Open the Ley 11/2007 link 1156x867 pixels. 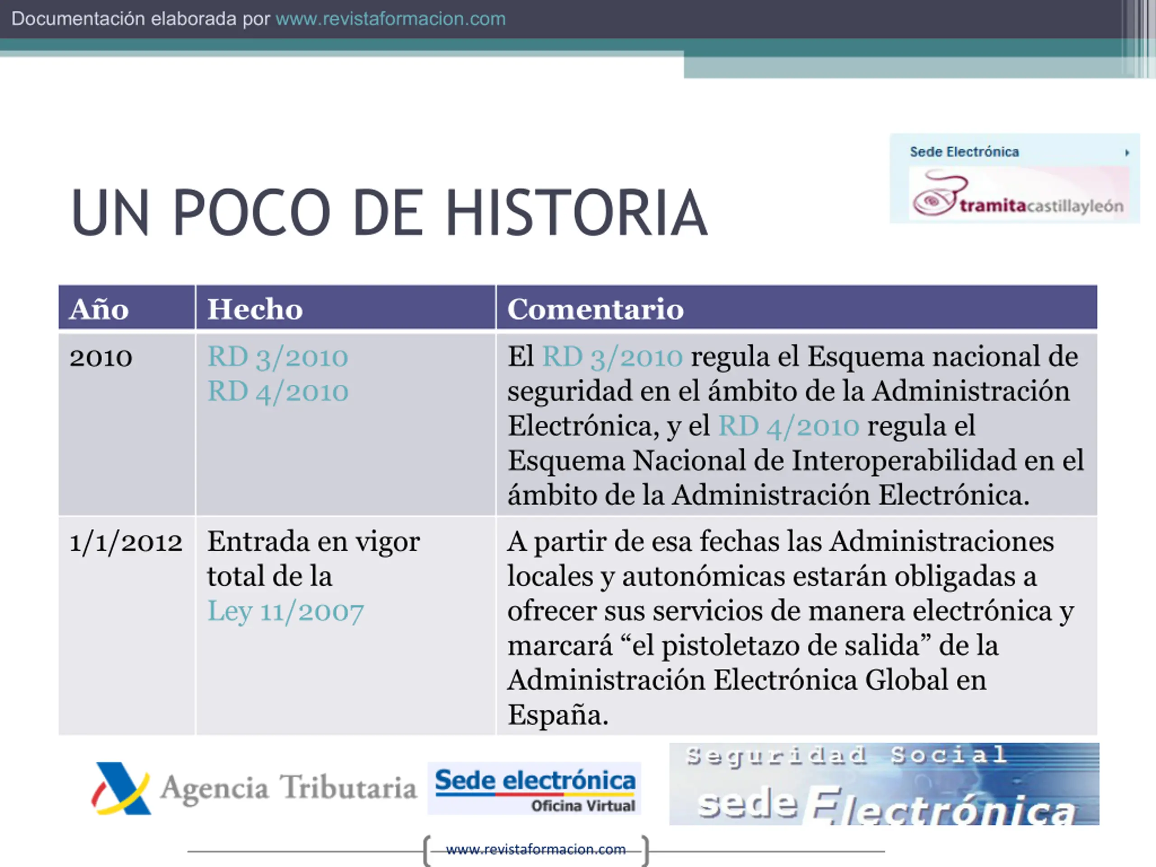click(x=285, y=611)
